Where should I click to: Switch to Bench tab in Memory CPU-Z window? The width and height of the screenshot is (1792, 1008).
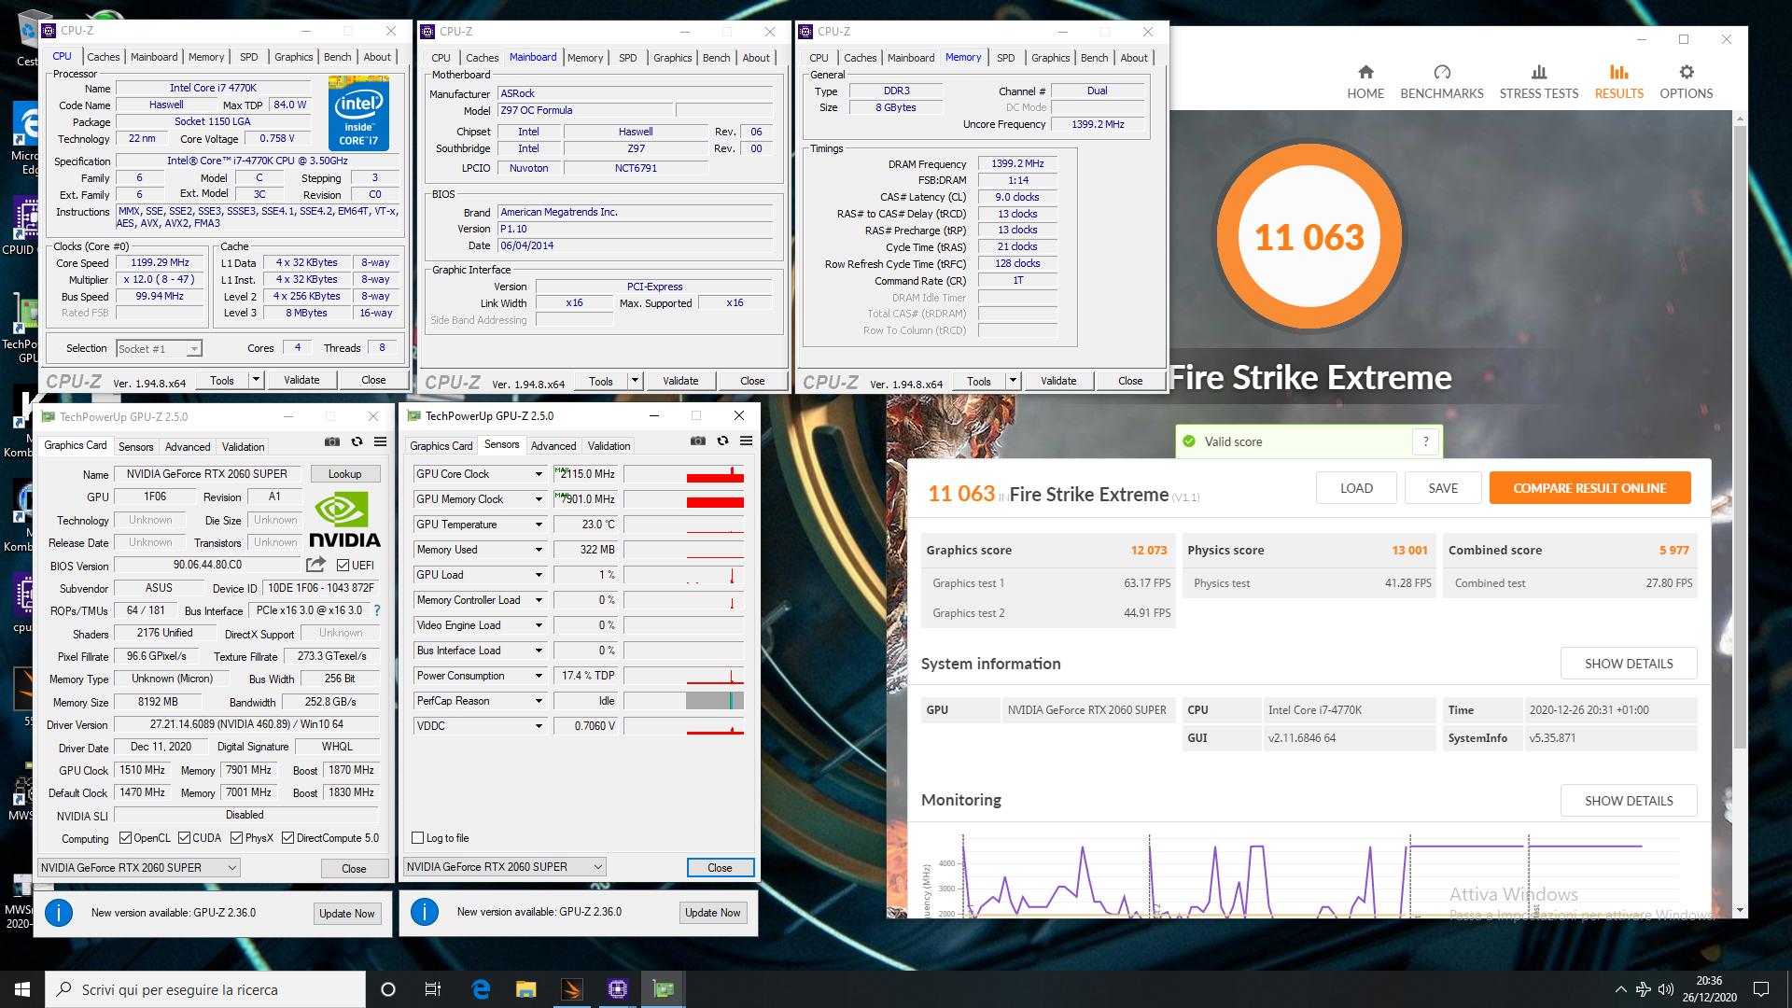pos(1094,58)
